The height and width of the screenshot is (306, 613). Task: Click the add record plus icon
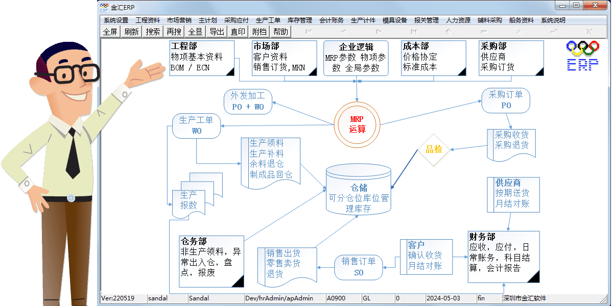tap(449, 32)
